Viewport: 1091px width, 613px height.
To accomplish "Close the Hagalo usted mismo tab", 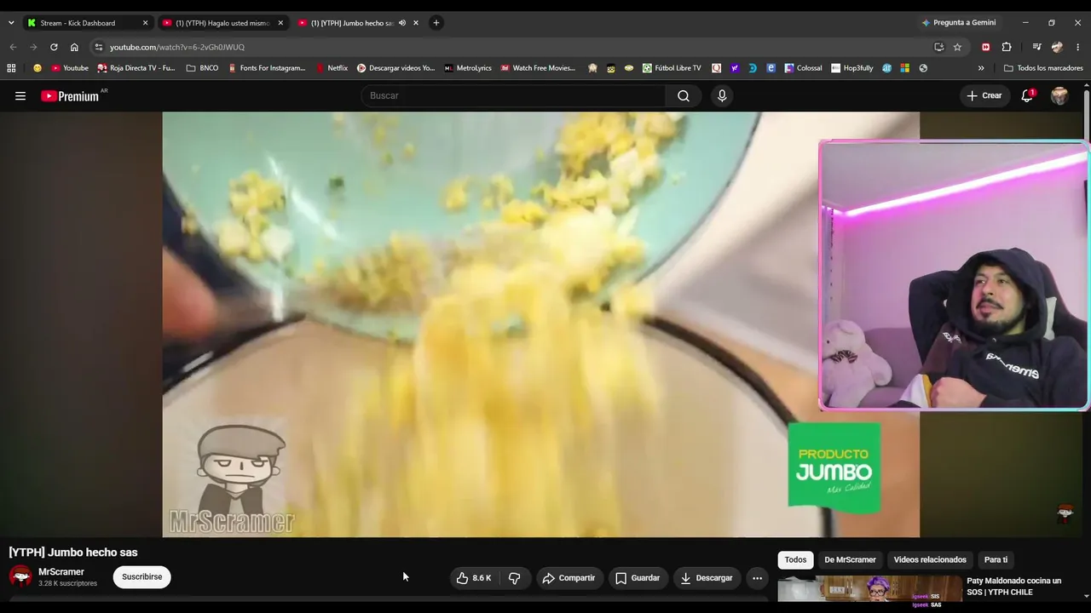I will pyautogui.click(x=280, y=23).
